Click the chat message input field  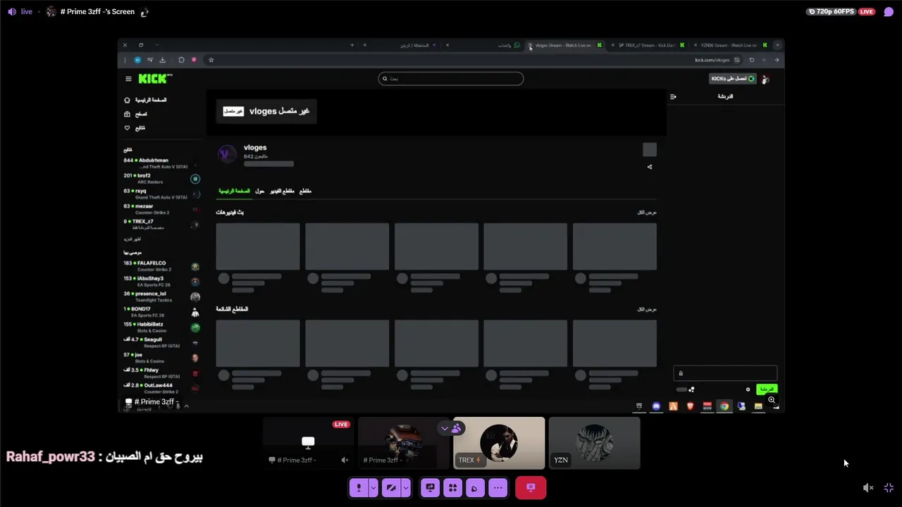(x=725, y=373)
